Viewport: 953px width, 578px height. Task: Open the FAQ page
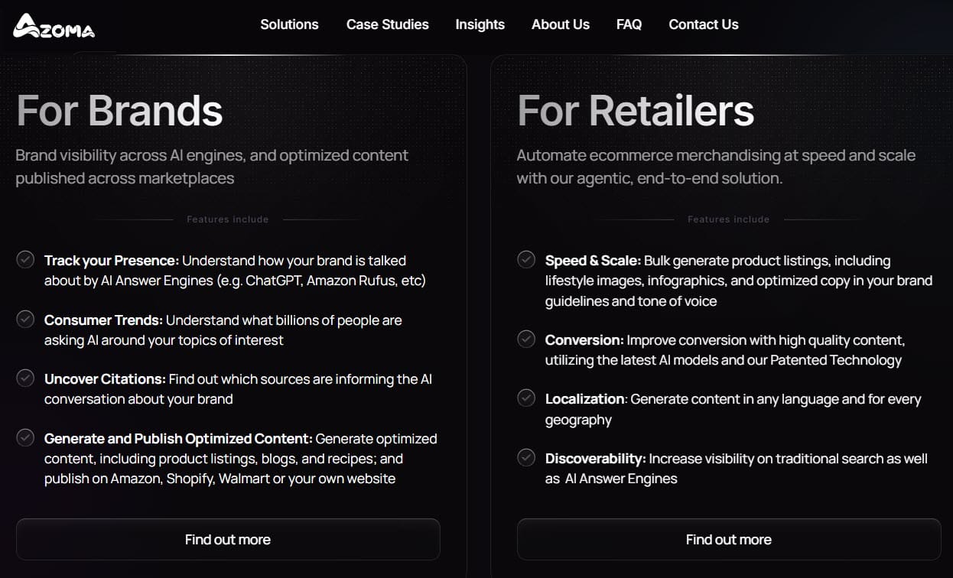(x=629, y=24)
